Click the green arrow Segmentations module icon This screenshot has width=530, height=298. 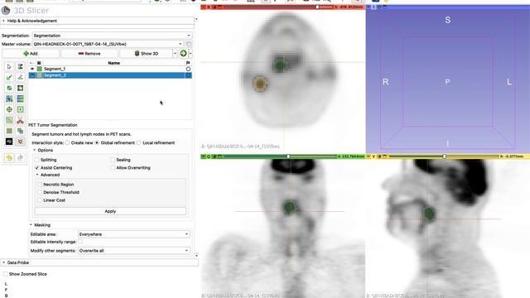(183, 53)
